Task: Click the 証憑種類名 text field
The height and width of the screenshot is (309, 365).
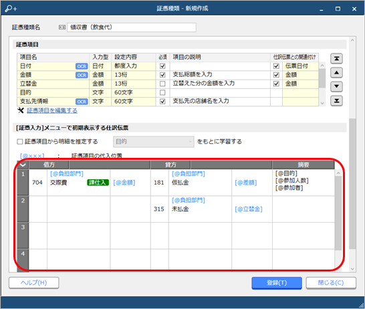Action: (132, 27)
